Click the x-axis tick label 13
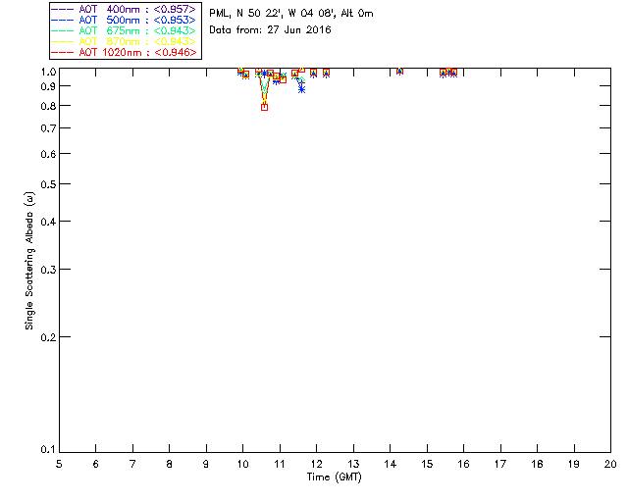 coord(353,464)
